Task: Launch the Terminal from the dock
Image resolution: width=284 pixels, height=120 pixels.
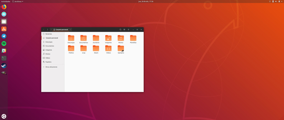Action: (x=4, y=58)
